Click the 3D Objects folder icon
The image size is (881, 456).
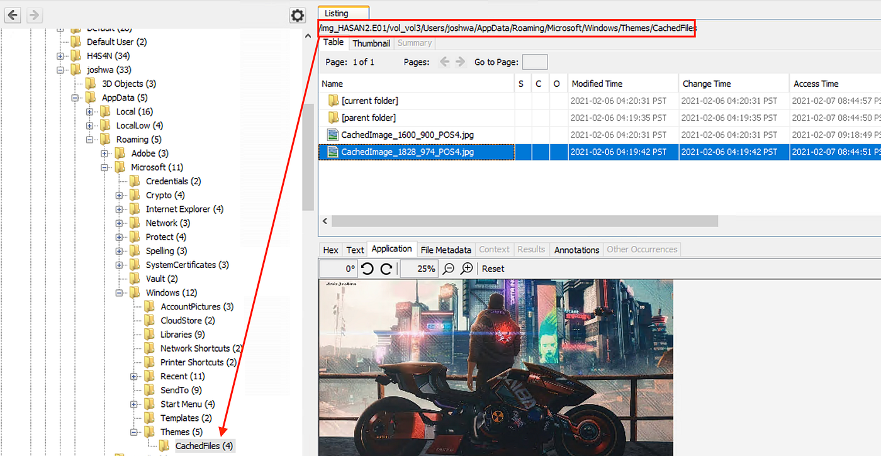pyautogui.click(x=91, y=84)
